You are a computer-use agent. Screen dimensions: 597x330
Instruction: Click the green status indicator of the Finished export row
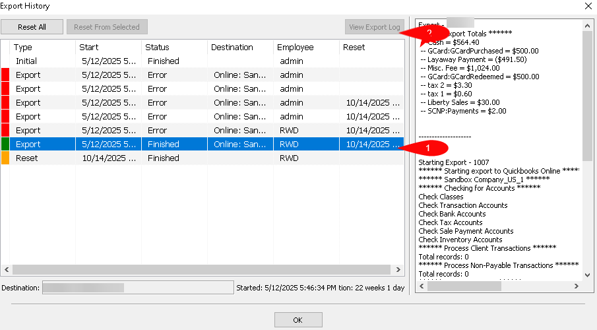coord(5,144)
